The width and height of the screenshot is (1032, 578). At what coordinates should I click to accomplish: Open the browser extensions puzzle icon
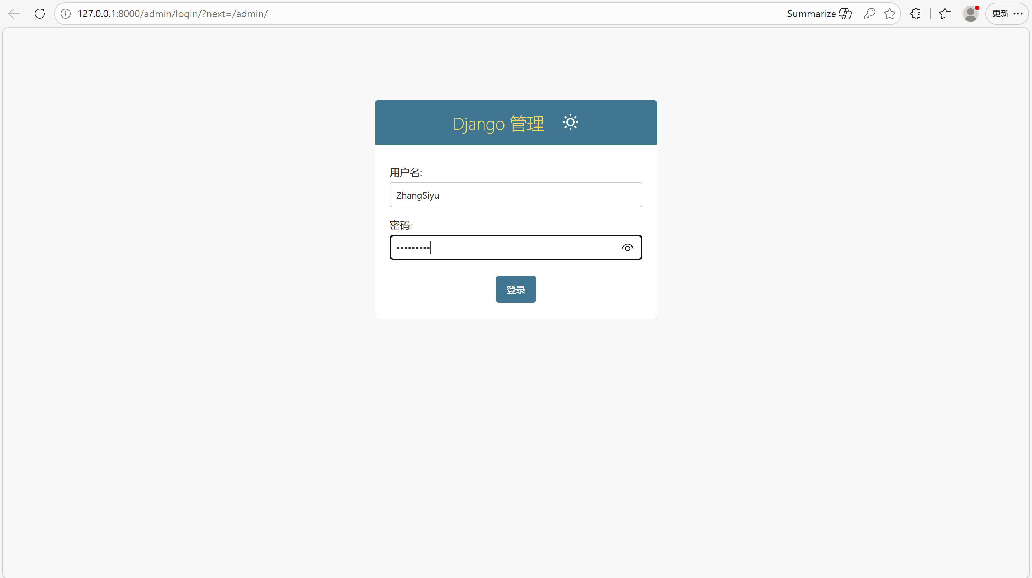(x=915, y=14)
